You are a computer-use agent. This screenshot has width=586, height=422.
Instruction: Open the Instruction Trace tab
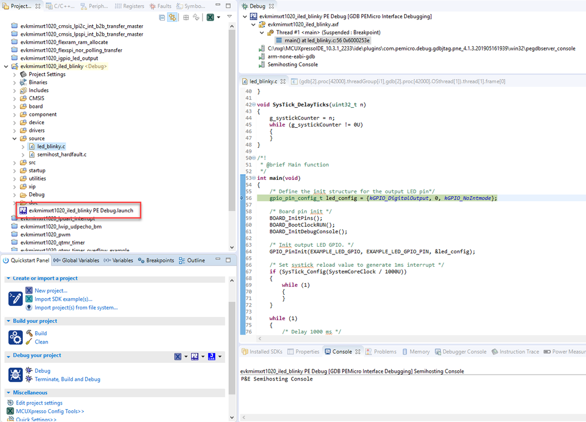(516, 352)
